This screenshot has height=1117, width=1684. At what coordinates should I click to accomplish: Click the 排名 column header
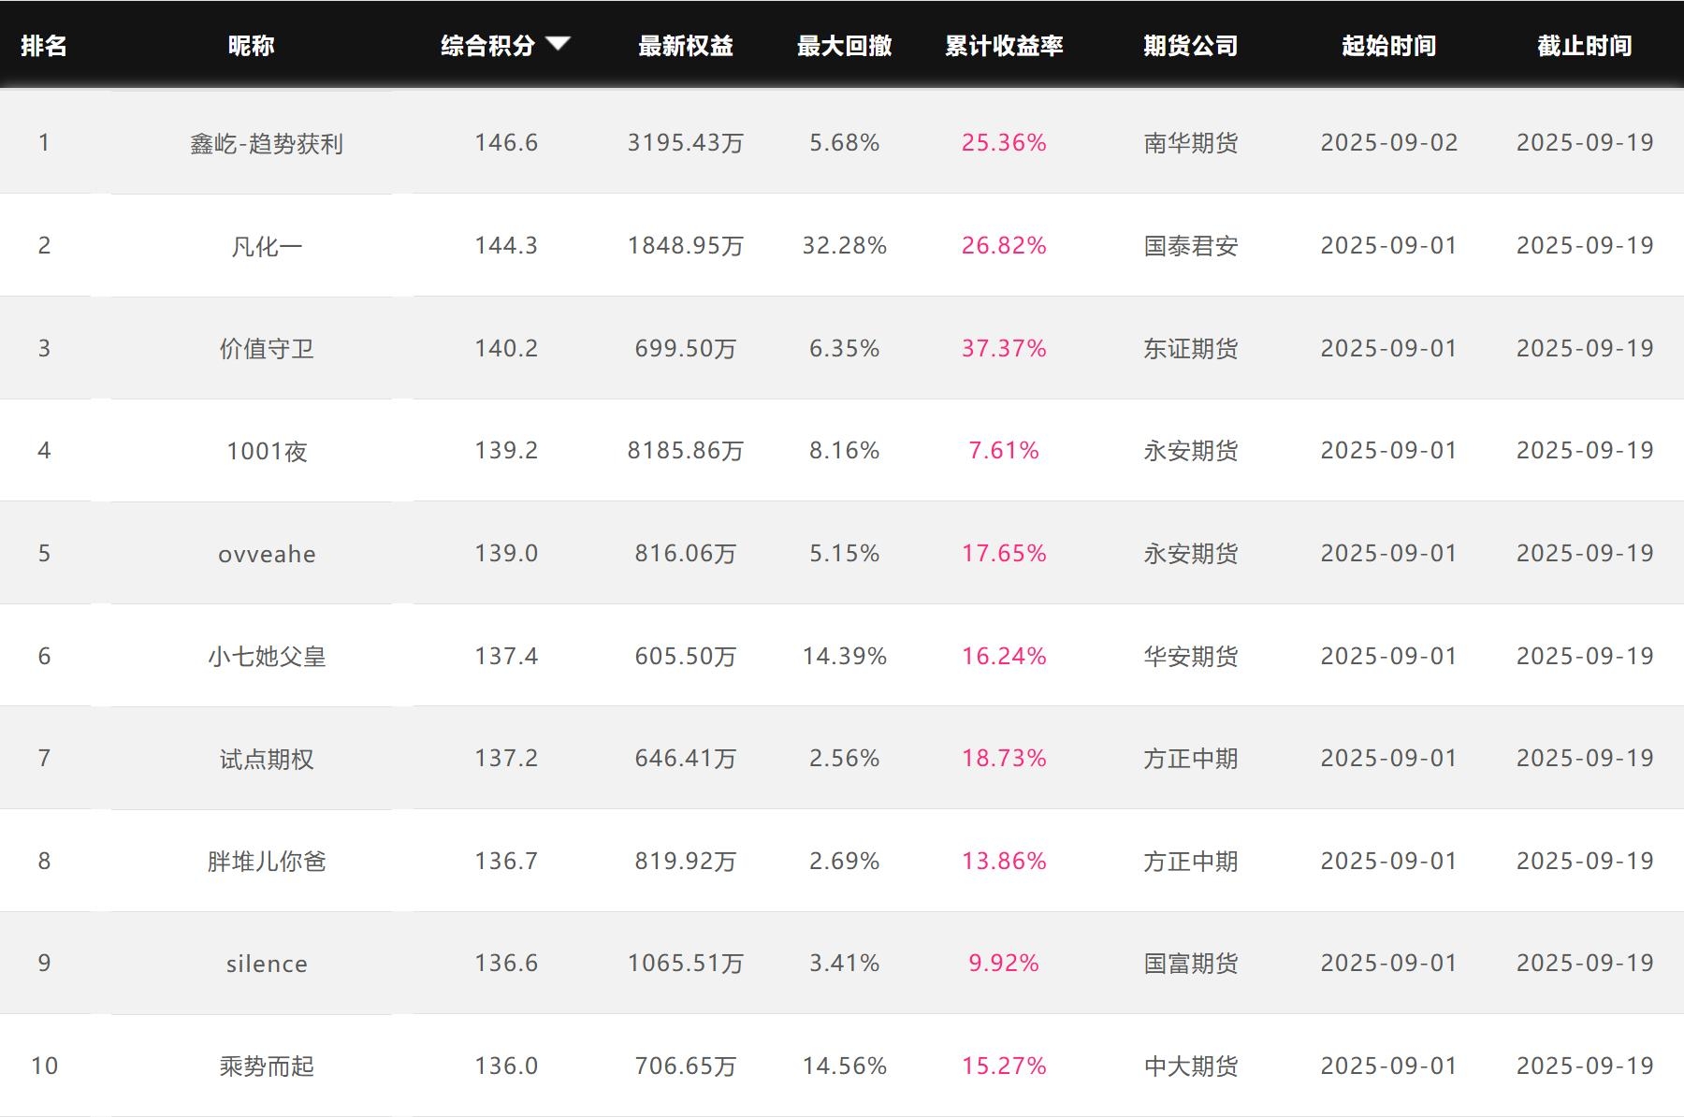point(44,46)
